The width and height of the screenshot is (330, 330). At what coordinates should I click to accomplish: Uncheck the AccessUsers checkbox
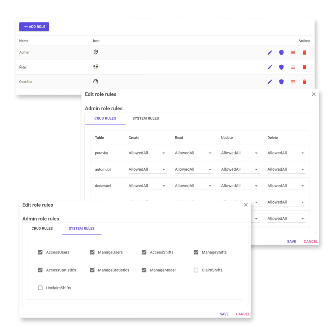tap(40, 252)
